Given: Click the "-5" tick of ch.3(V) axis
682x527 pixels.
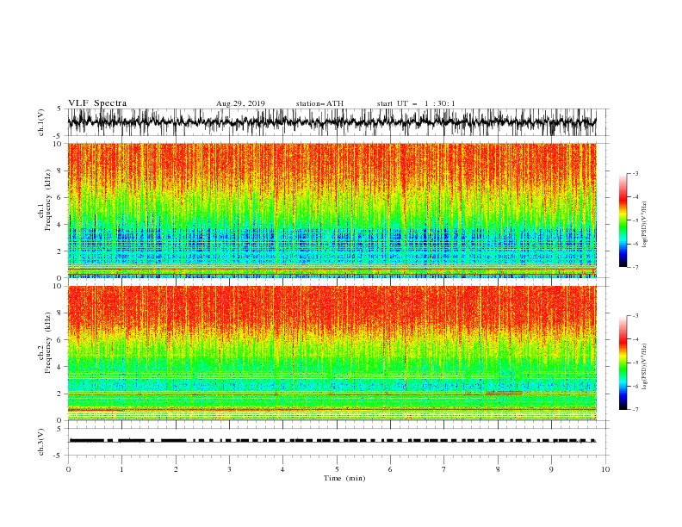Looking at the screenshot, I should tap(59, 456).
